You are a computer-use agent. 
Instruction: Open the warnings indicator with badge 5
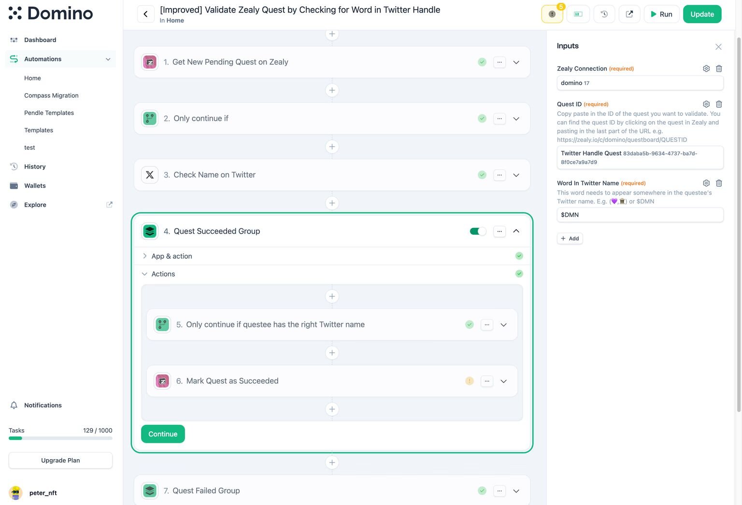(552, 14)
